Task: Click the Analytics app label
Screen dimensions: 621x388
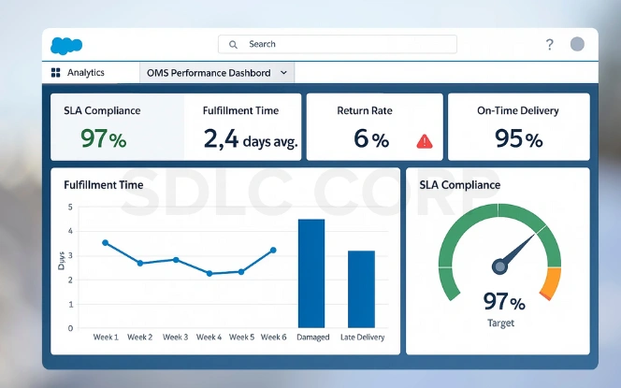Action: click(x=86, y=73)
